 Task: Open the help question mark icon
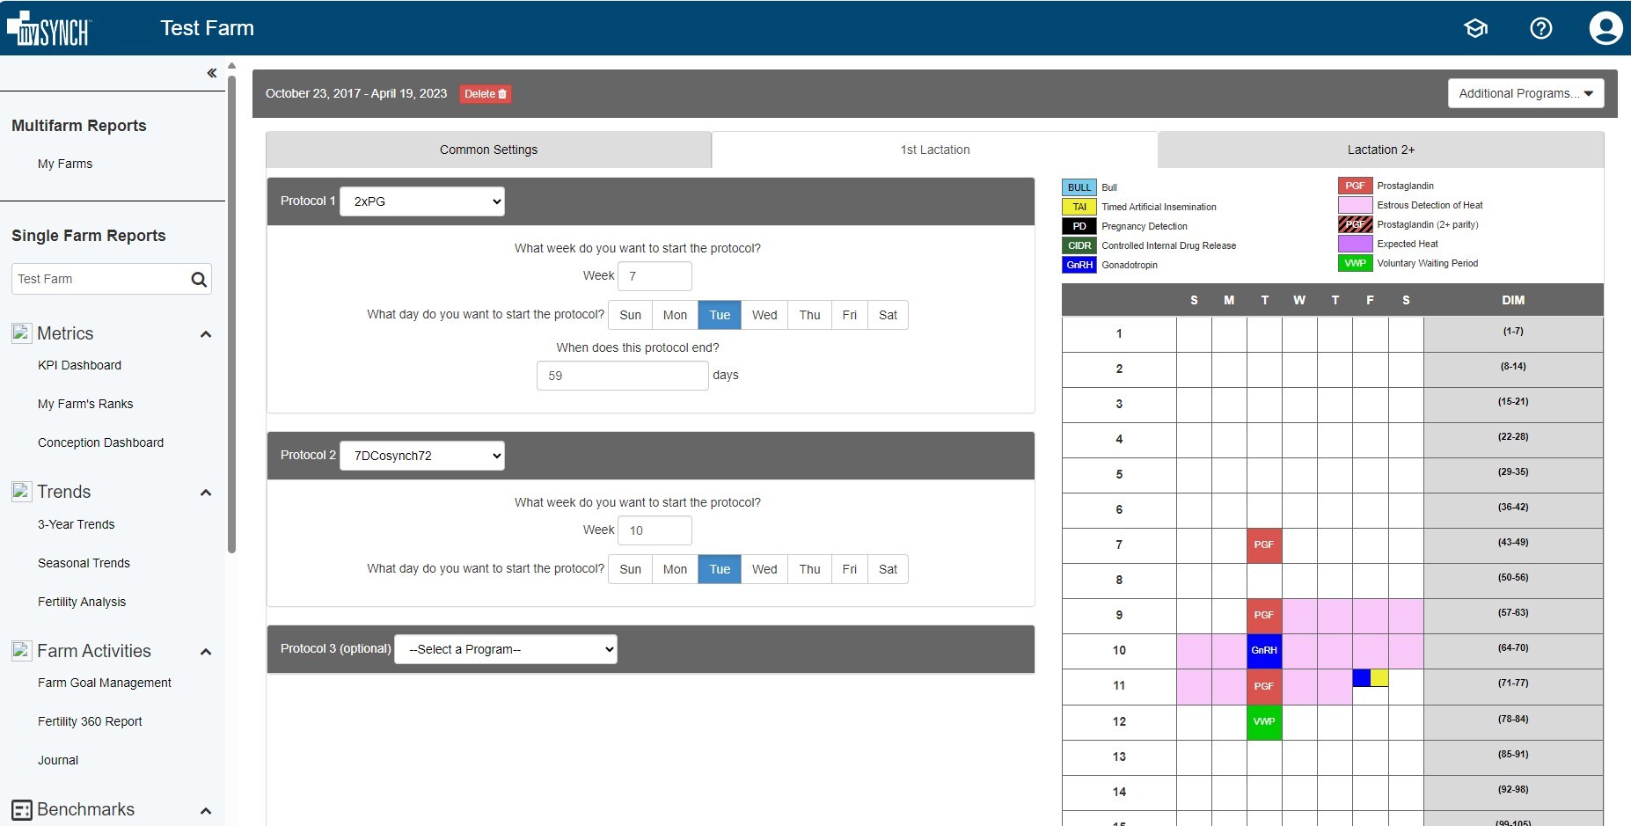click(x=1541, y=28)
